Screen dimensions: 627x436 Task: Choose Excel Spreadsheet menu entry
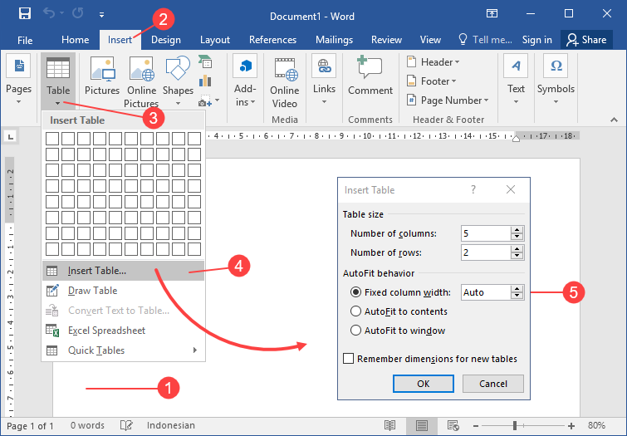click(123, 331)
